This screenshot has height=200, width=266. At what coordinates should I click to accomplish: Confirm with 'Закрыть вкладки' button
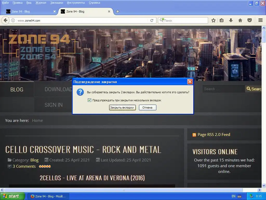point(122,108)
